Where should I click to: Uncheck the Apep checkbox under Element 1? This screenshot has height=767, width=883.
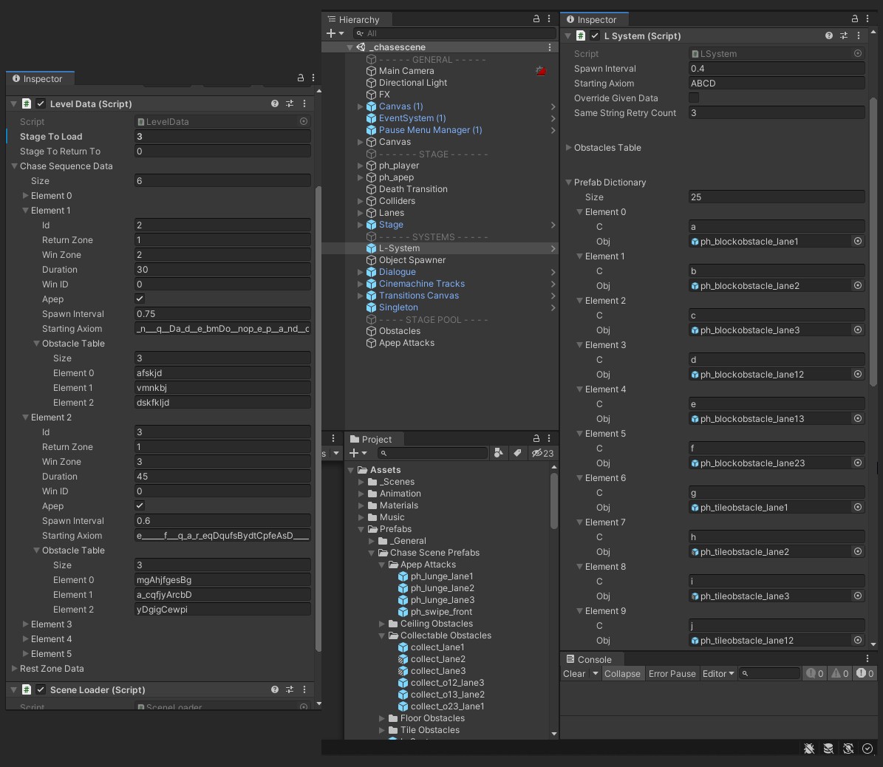140,299
